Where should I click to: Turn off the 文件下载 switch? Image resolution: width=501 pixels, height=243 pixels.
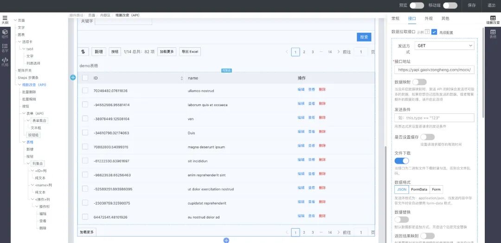point(402,161)
